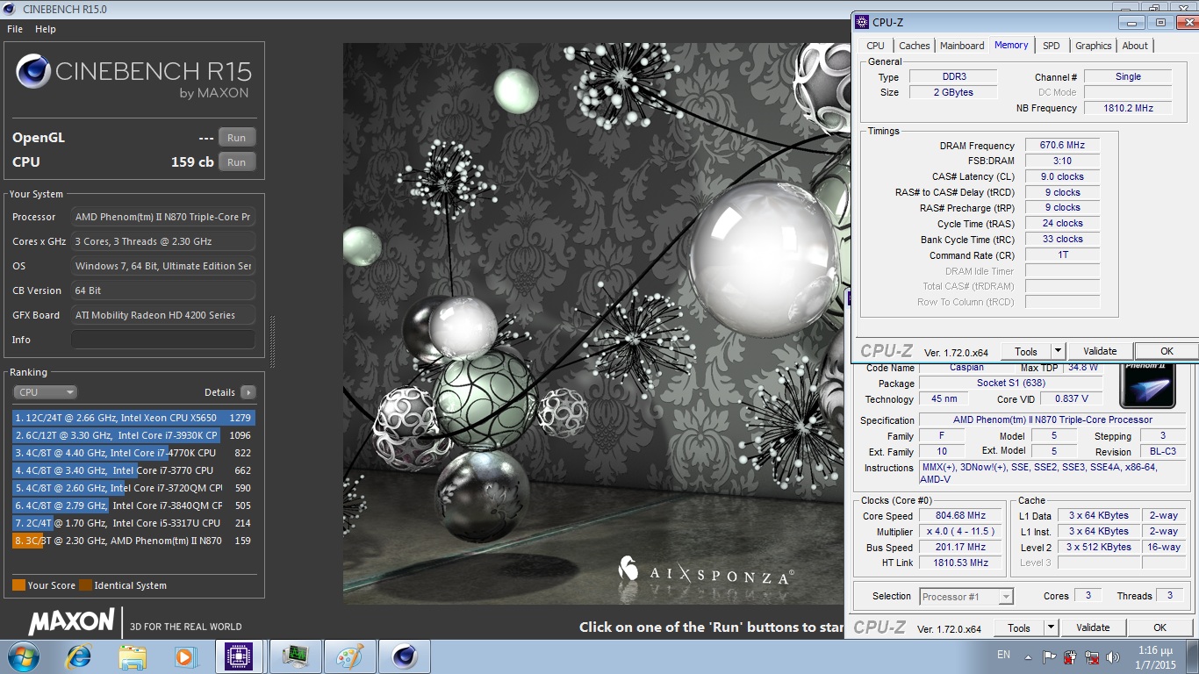Switch to SPD tab in CPU-Z
Screen dimensions: 1199x674
tap(1052, 46)
